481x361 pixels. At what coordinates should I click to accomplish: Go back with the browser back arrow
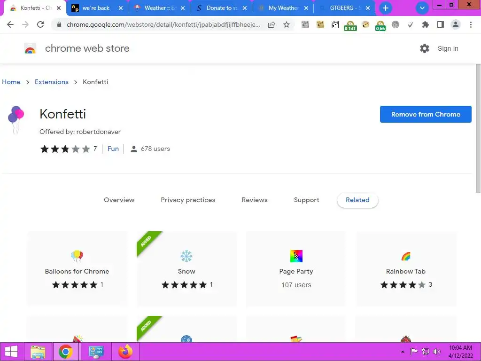click(x=10, y=24)
